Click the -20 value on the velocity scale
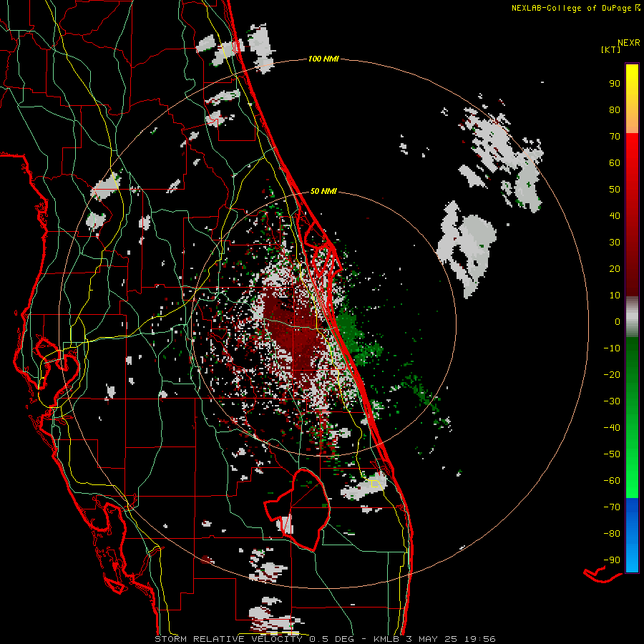 [x=612, y=375]
